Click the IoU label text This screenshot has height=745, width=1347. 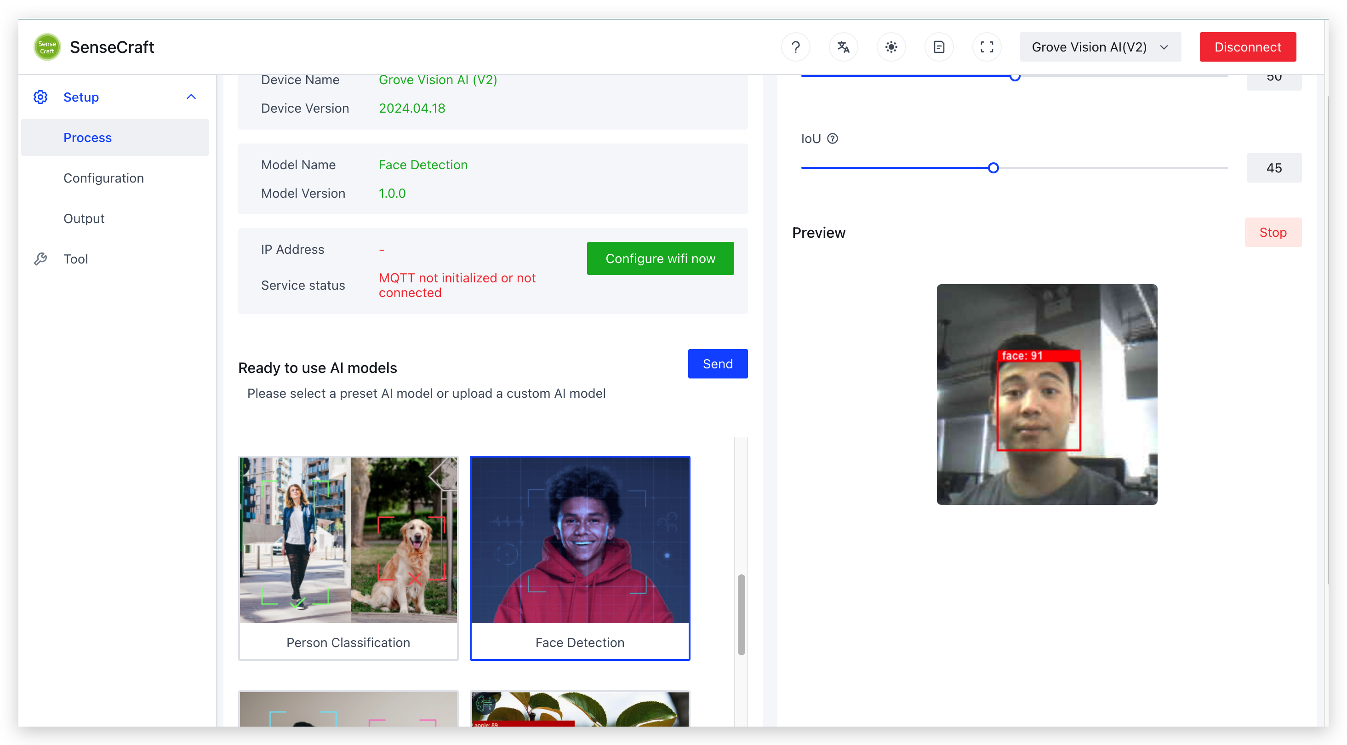[x=810, y=138]
